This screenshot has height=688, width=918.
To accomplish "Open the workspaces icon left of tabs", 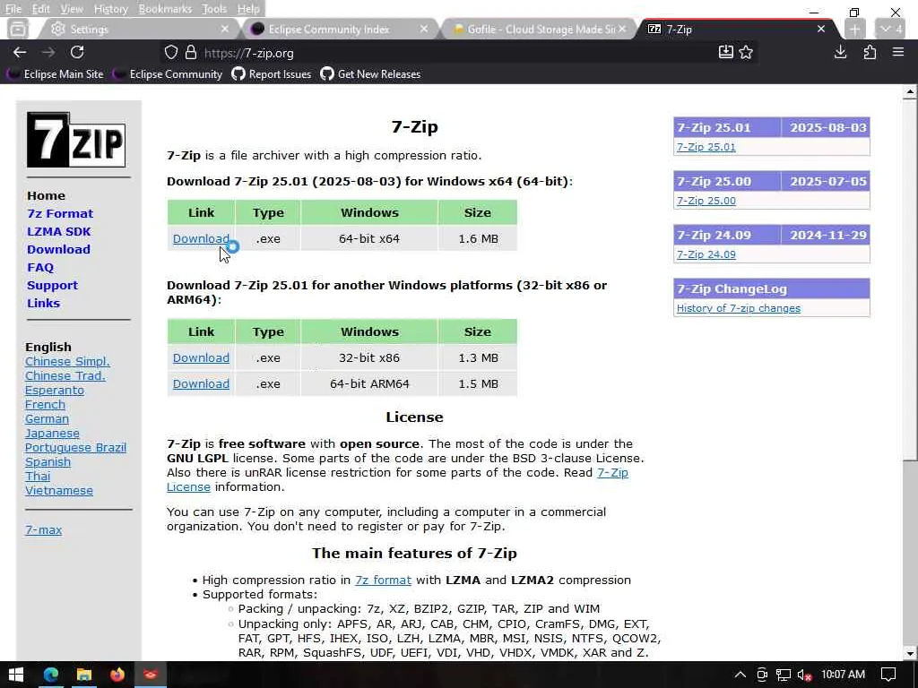I will [x=18, y=29].
